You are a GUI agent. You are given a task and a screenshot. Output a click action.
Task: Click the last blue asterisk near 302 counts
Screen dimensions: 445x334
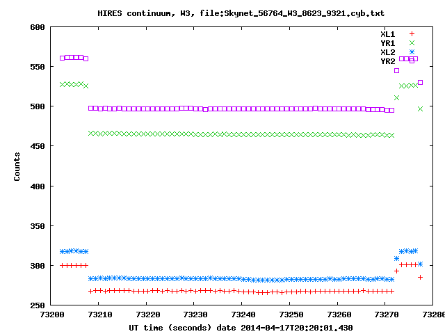tap(420, 264)
